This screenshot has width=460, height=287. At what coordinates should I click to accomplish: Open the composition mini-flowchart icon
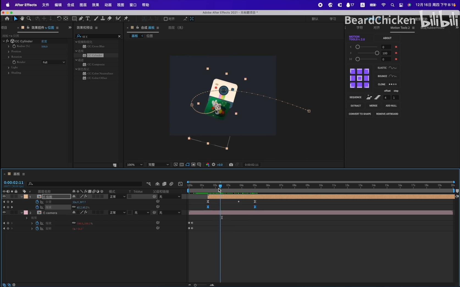click(x=148, y=184)
